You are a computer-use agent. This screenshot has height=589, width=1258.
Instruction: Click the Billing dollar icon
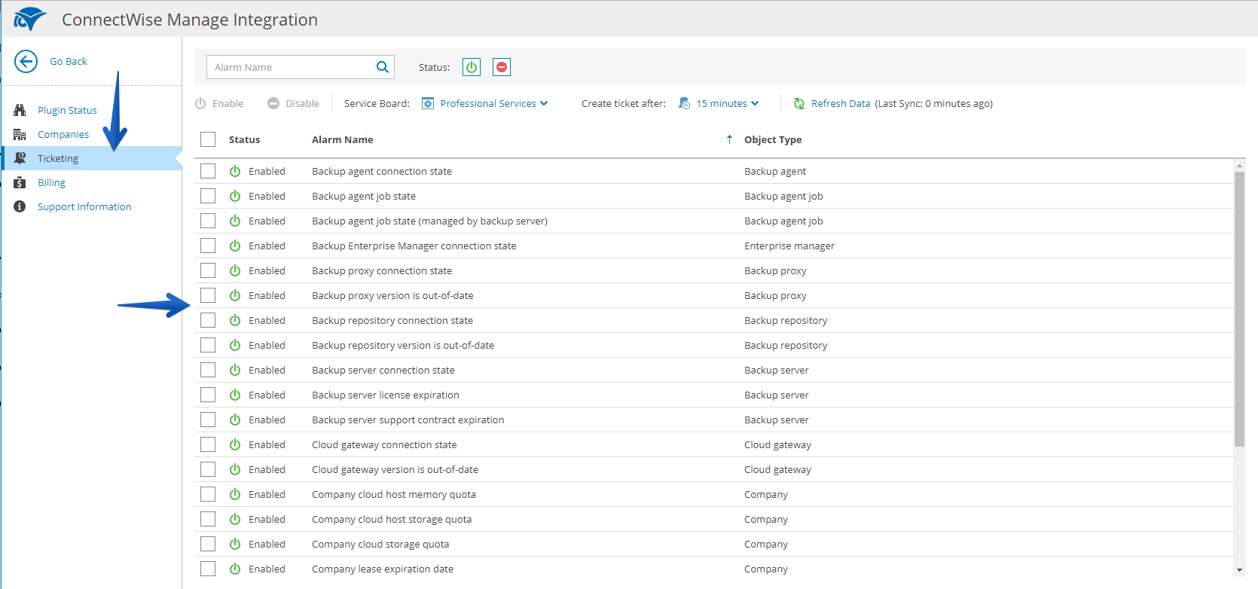coord(20,182)
